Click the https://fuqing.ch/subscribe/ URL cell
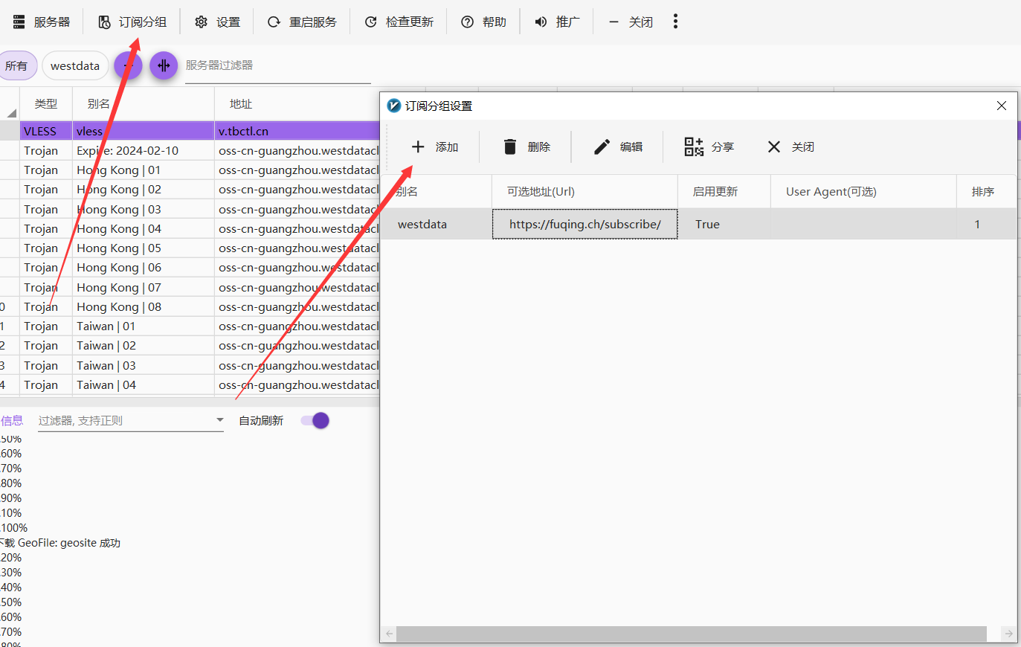This screenshot has height=647, width=1021. pyautogui.click(x=584, y=225)
